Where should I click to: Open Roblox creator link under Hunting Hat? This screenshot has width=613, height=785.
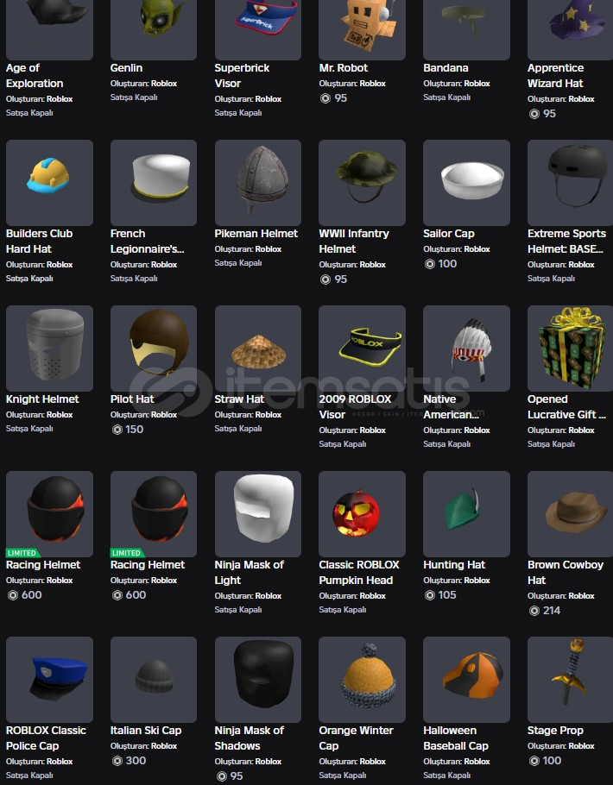pos(477,581)
